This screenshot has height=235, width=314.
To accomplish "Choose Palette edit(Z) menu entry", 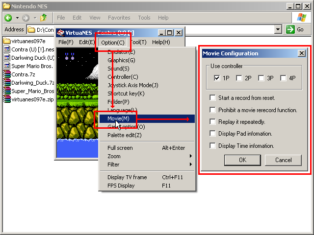I will [x=147, y=135].
